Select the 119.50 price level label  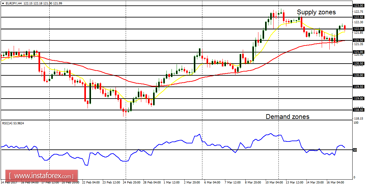(x=358, y=87)
